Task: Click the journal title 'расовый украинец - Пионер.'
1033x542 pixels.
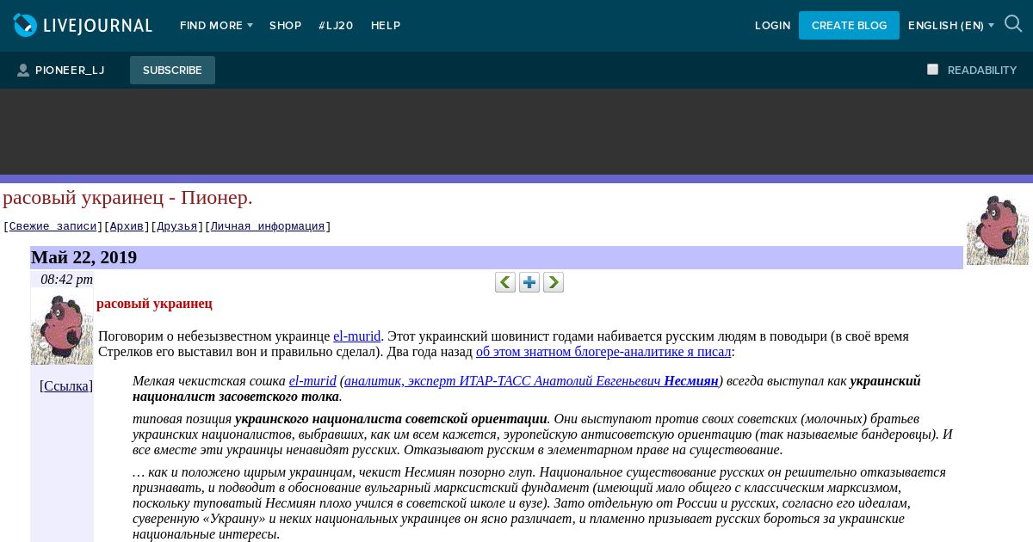Action: 127,197
